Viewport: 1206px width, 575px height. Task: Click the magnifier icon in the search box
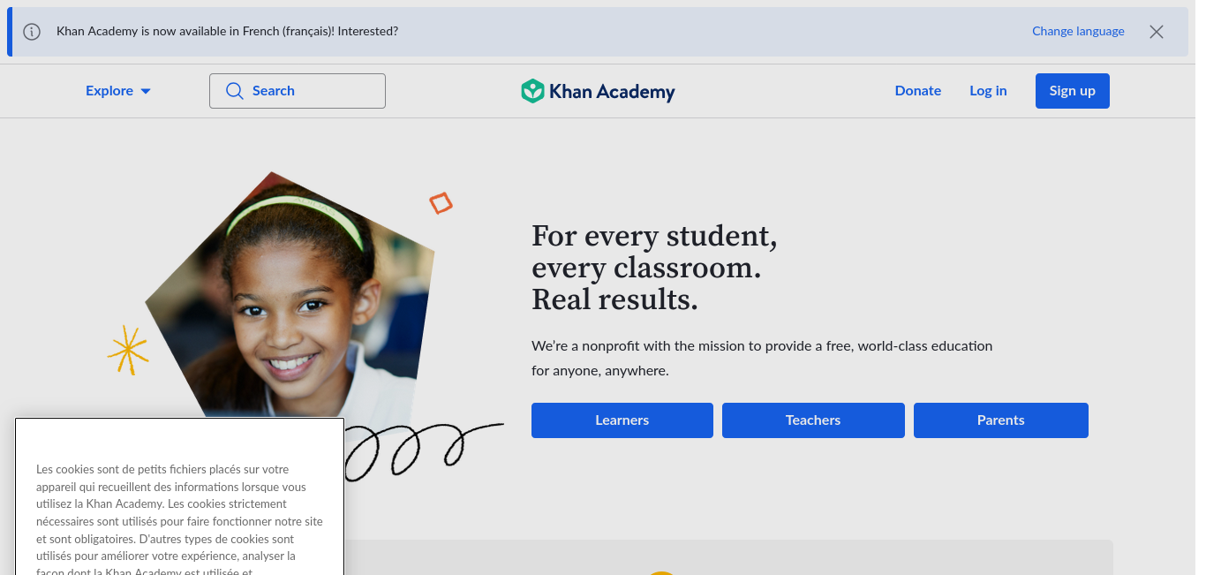234,91
